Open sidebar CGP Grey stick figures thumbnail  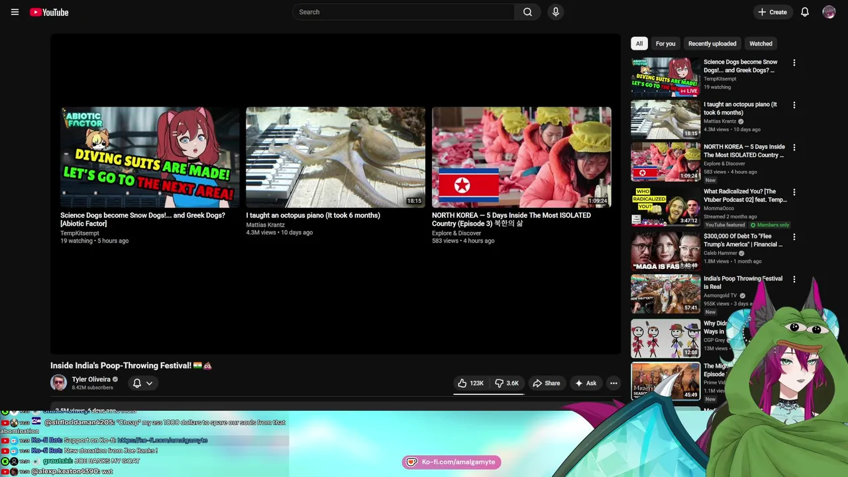point(665,339)
